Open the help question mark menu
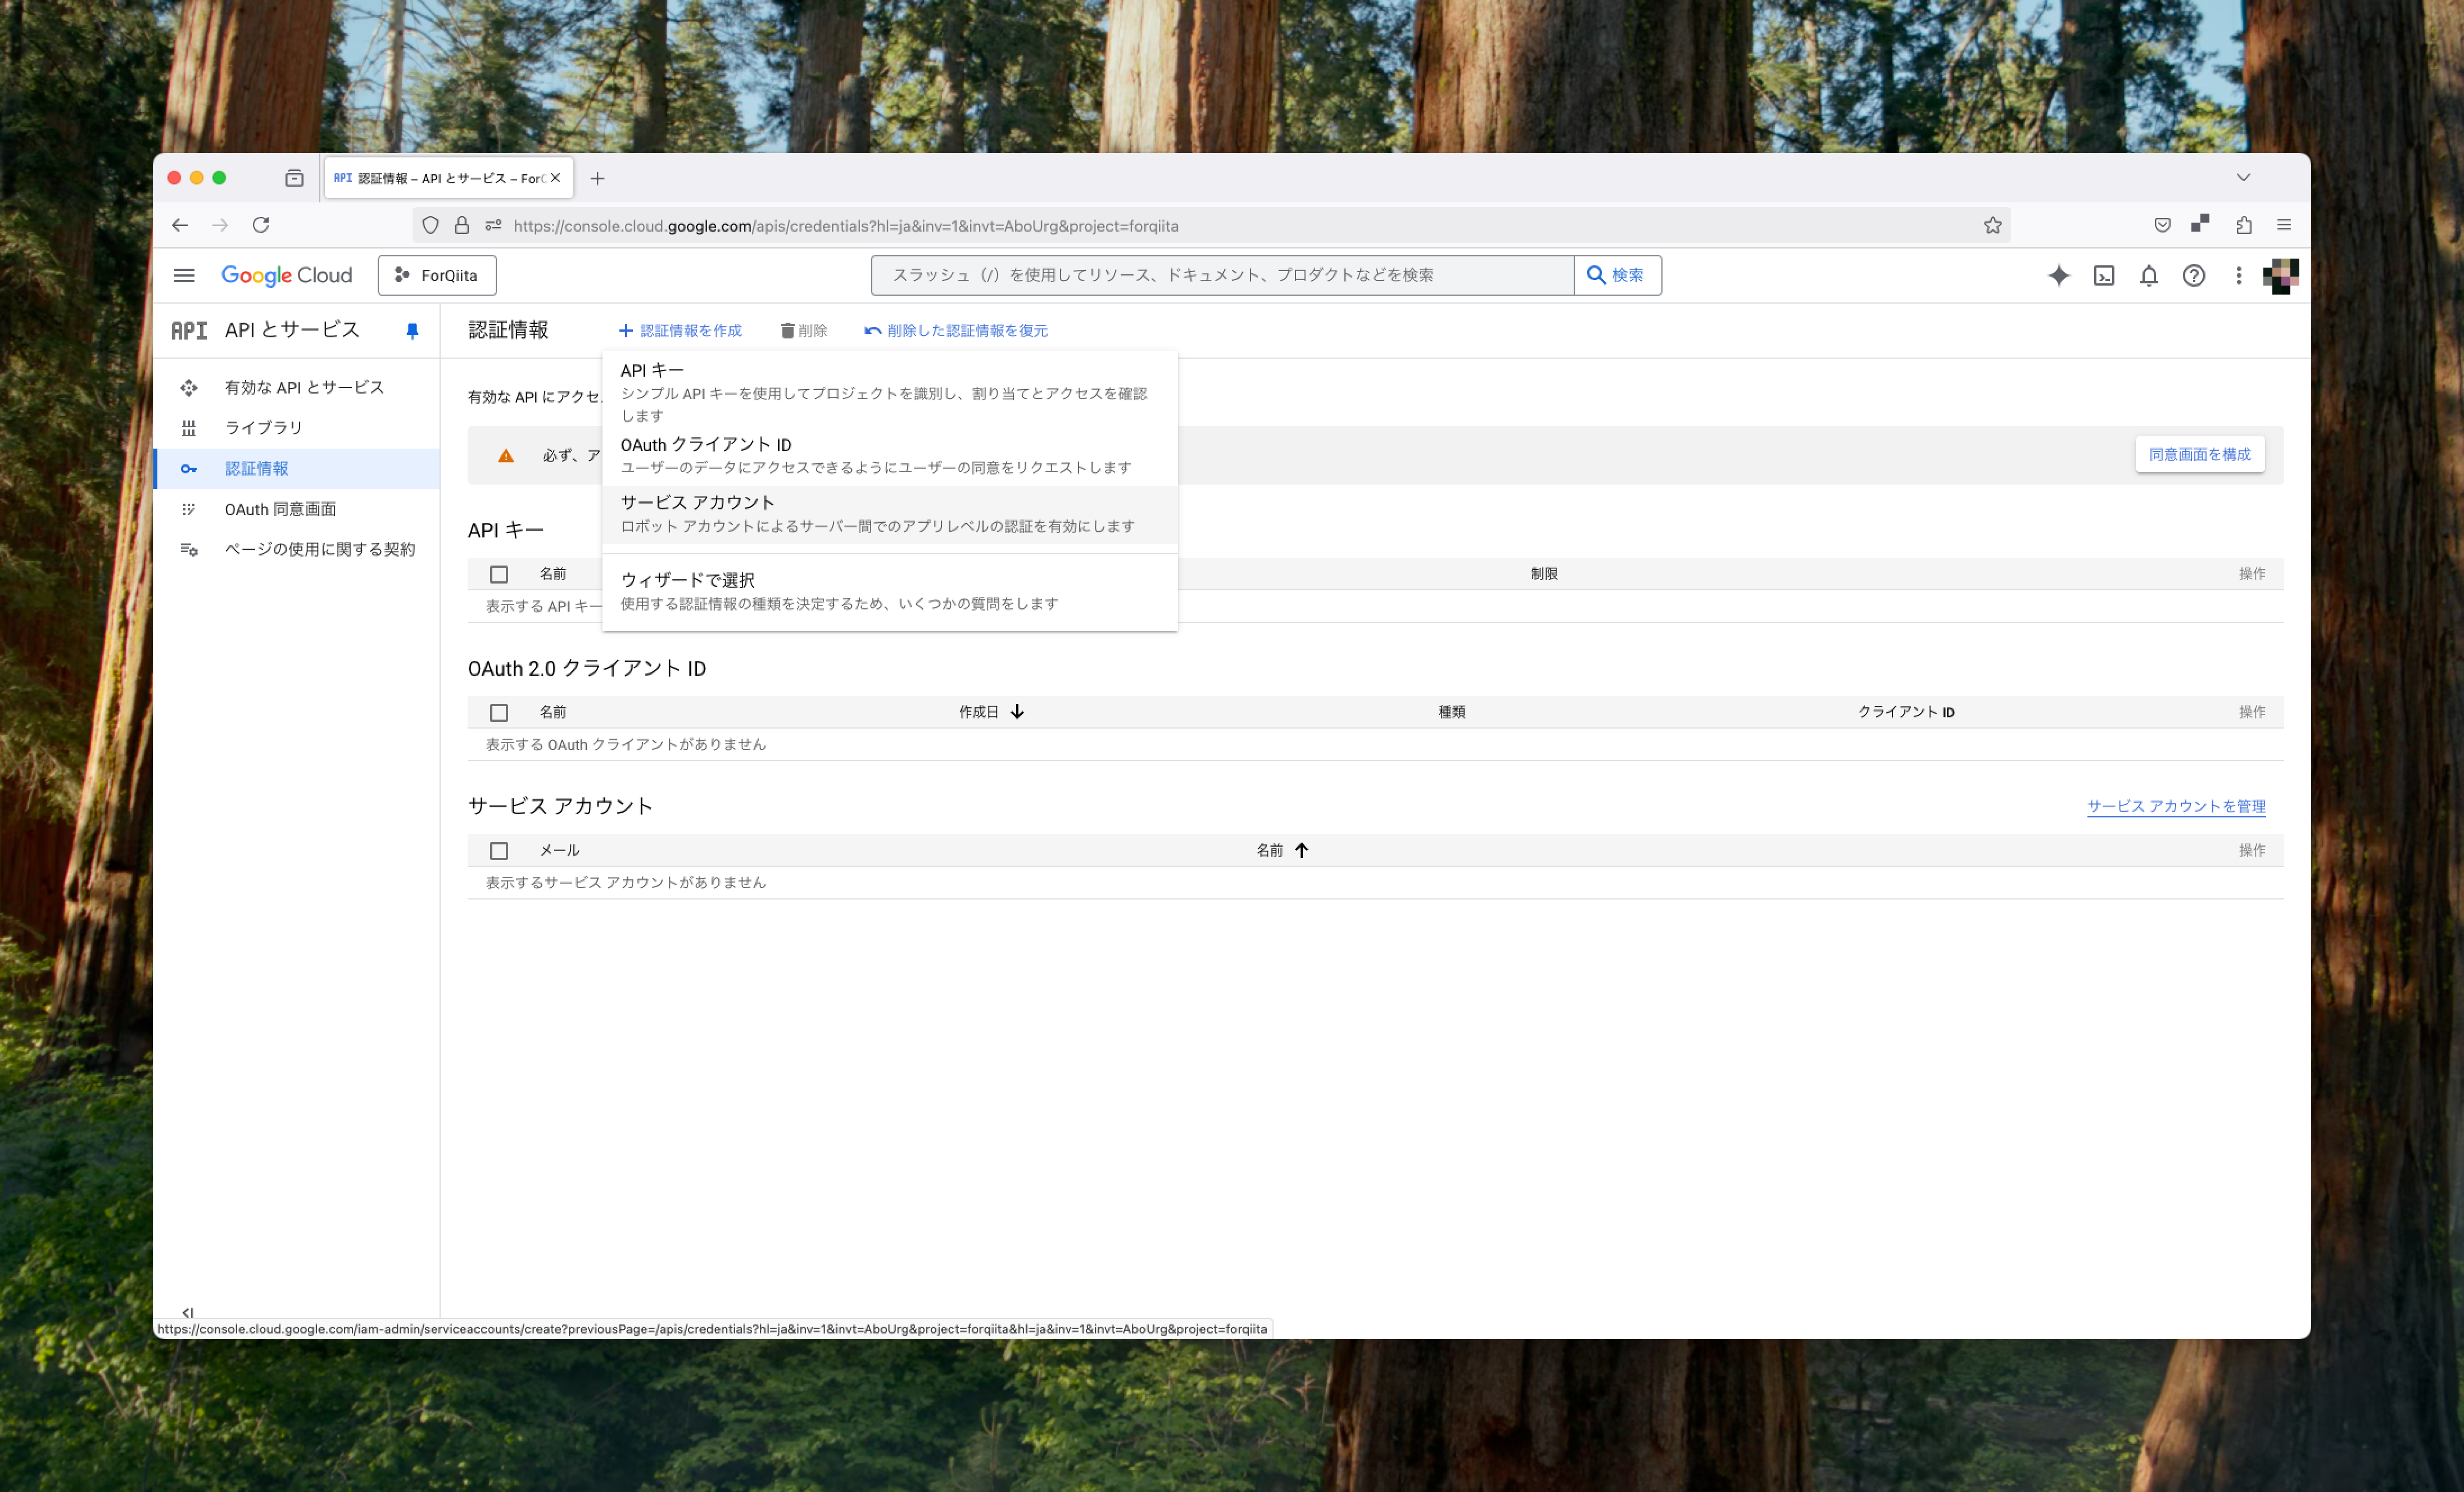Image resolution: width=2464 pixels, height=1492 pixels. pos(2193,275)
